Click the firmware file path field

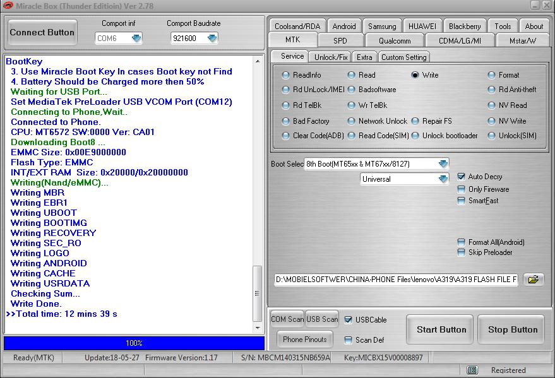pyautogui.click(x=396, y=280)
